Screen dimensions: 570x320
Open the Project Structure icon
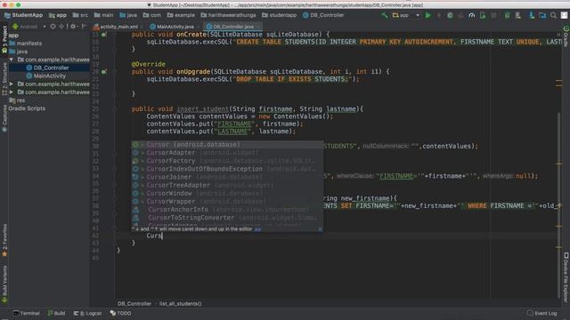[542, 15]
